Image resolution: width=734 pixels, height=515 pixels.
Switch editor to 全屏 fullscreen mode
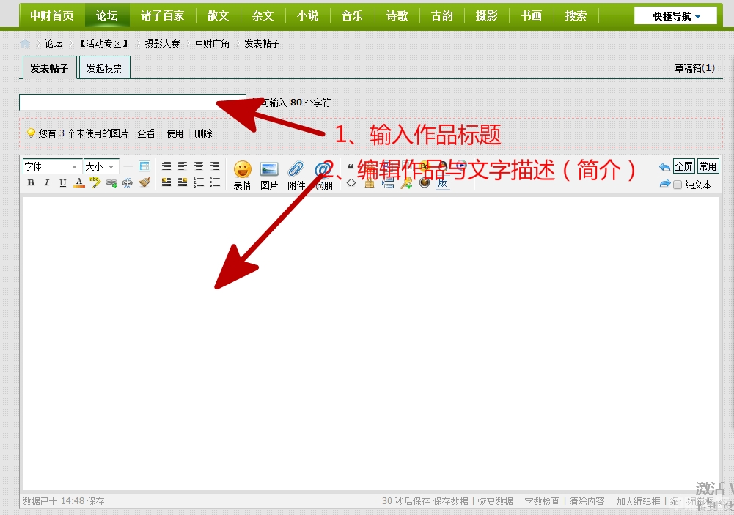683,166
